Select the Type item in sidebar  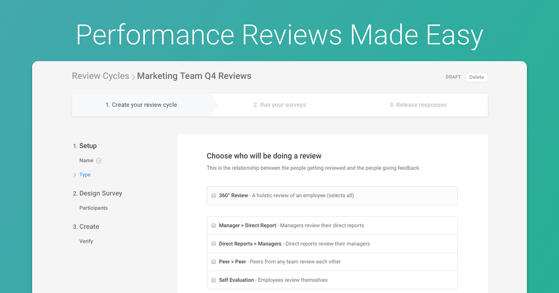click(x=85, y=175)
